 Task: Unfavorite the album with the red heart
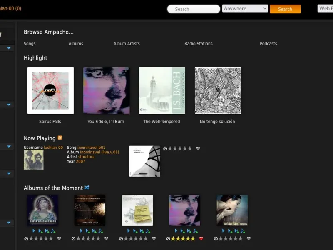(201, 238)
